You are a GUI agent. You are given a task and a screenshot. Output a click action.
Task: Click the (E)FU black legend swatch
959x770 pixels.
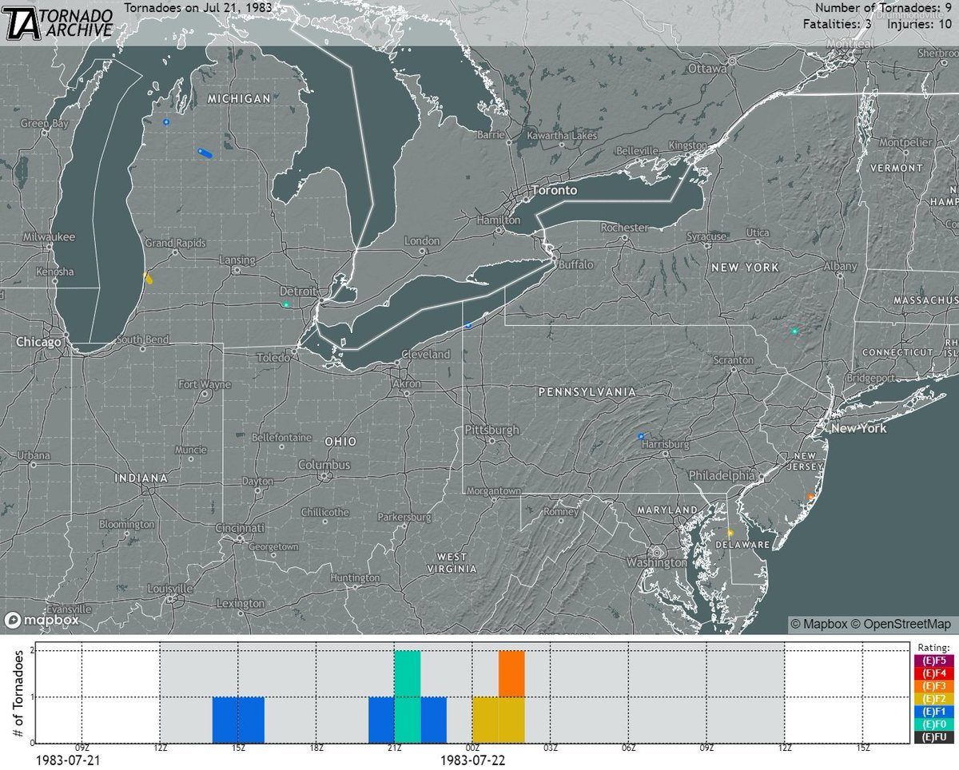click(x=933, y=737)
